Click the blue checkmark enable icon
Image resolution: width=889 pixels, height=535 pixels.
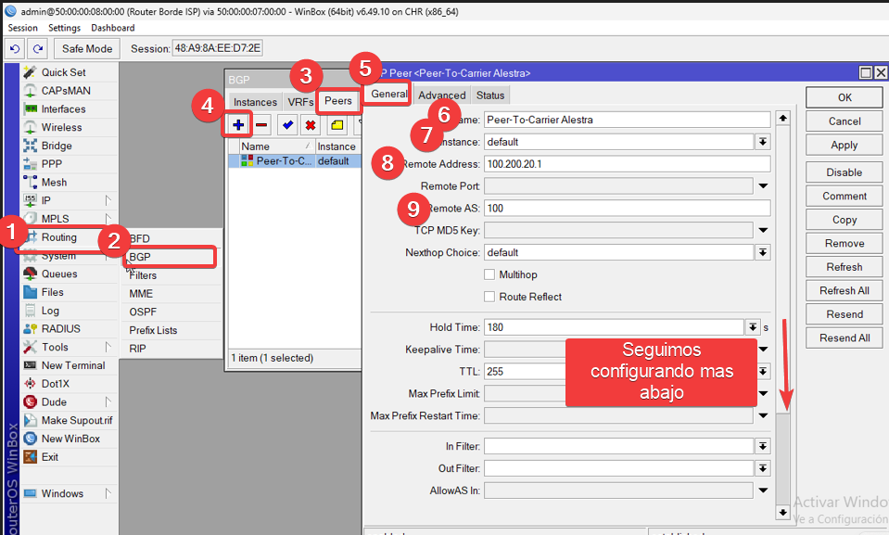pos(287,124)
